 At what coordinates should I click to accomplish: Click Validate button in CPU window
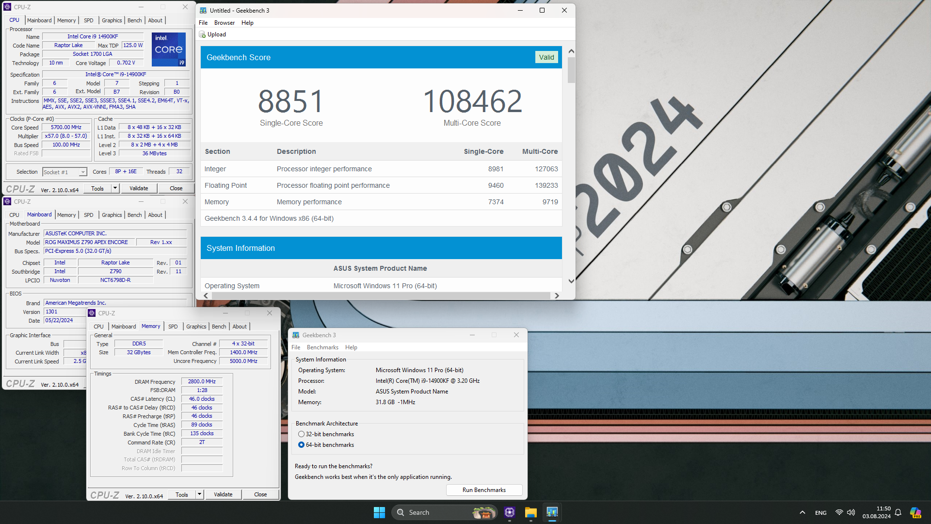click(139, 188)
